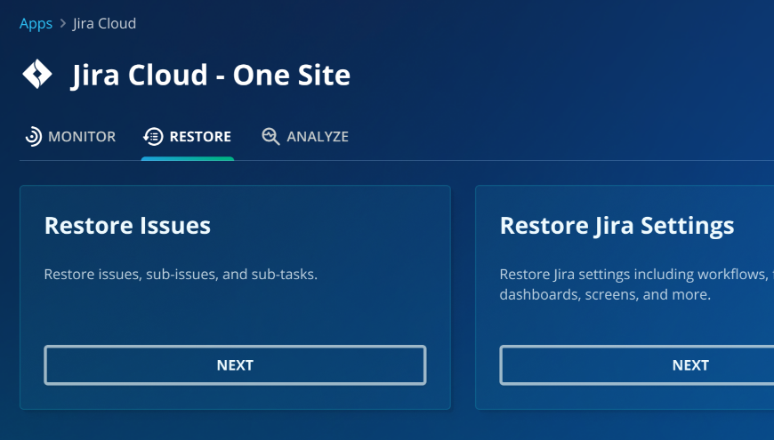The image size is (774, 440).
Task: Open the MONITOR tab
Action: pos(70,137)
